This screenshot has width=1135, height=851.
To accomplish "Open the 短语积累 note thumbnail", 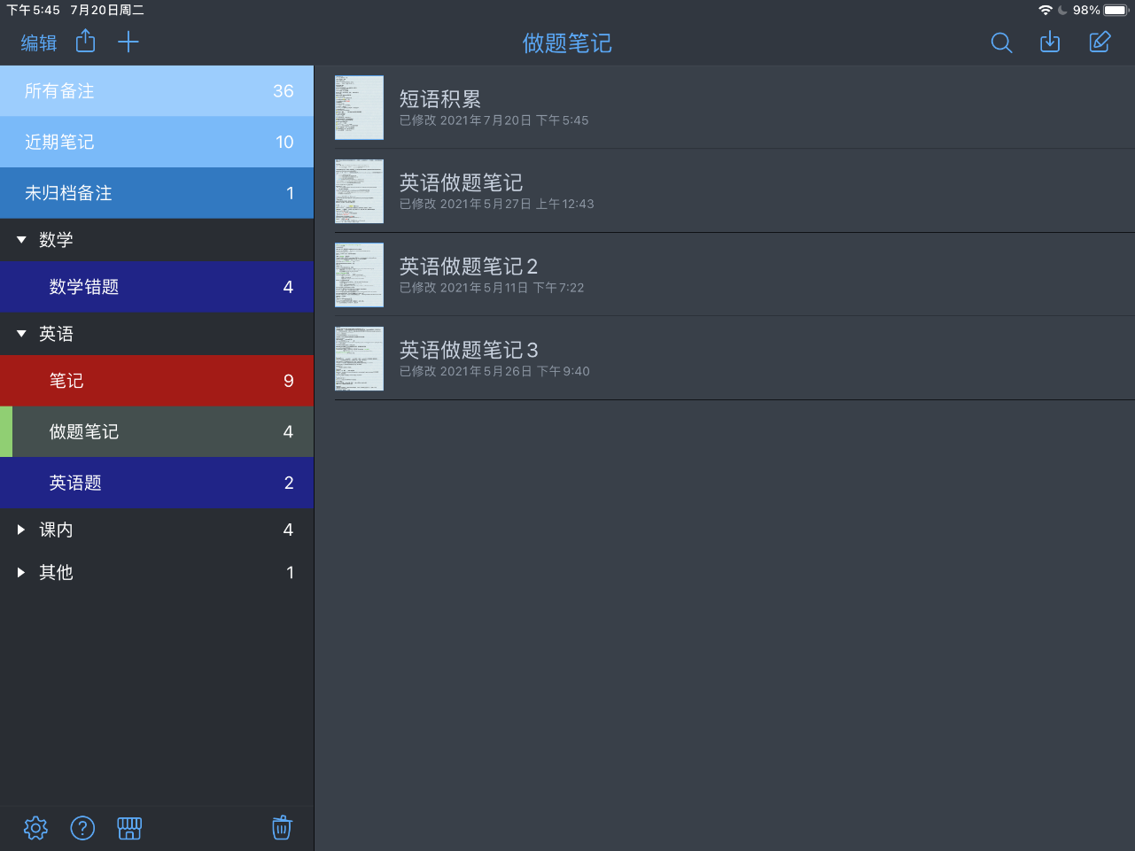I will tap(359, 107).
